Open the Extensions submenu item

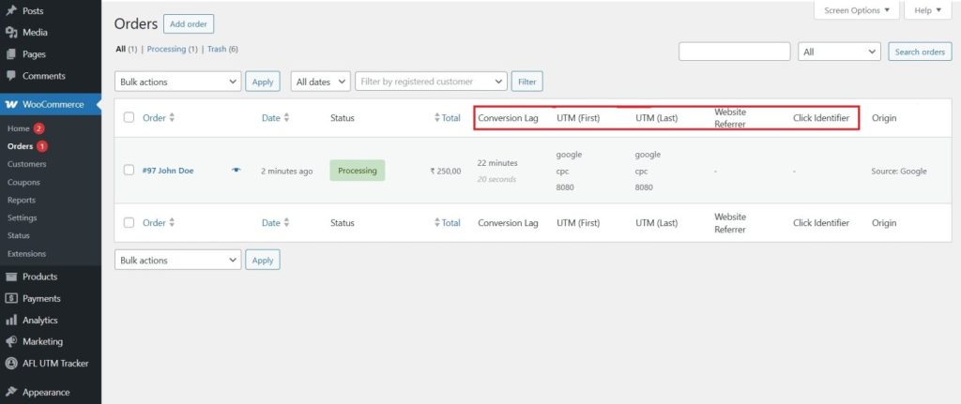point(26,253)
